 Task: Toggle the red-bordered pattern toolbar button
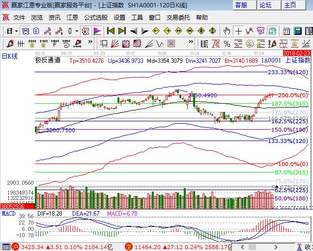click(x=85, y=31)
